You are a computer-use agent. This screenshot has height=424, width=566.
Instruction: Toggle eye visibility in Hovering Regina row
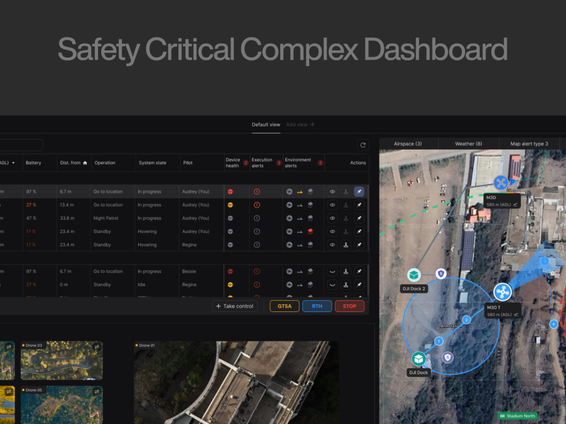pyautogui.click(x=332, y=245)
